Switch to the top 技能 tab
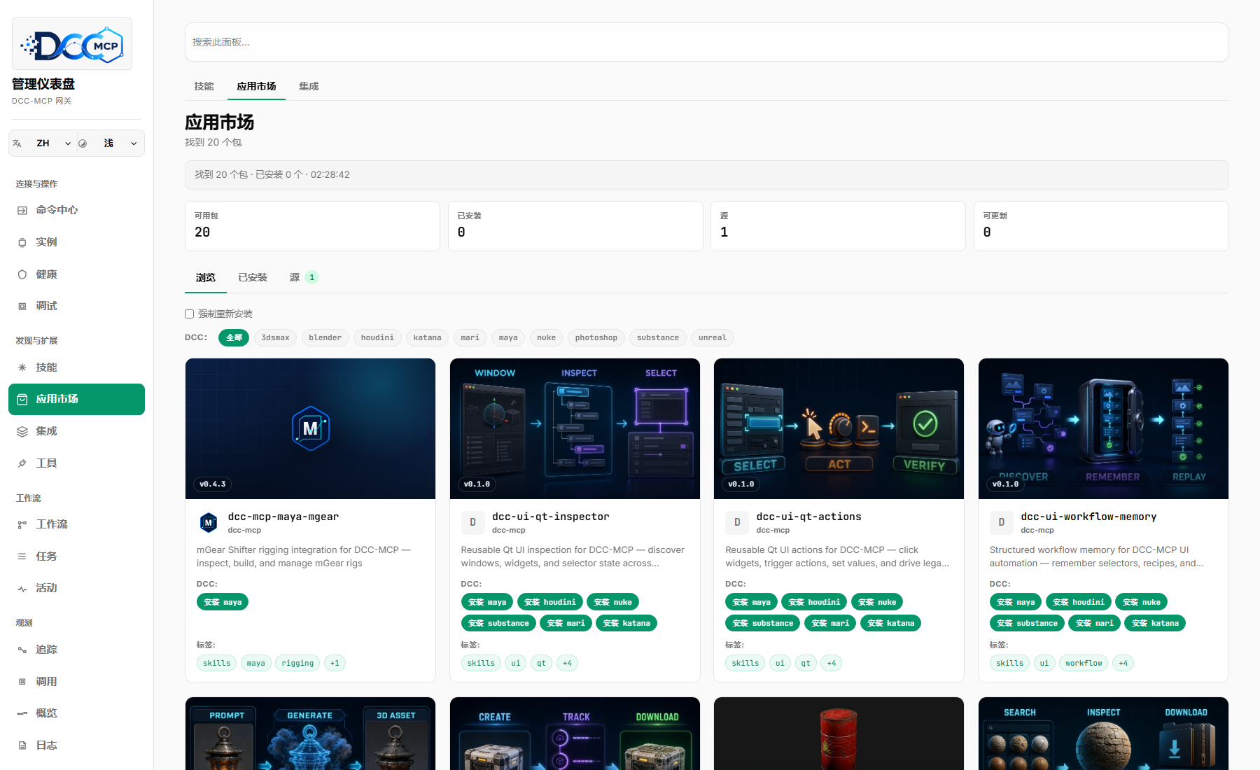The width and height of the screenshot is (1260, 770). (x=204, y=86)
